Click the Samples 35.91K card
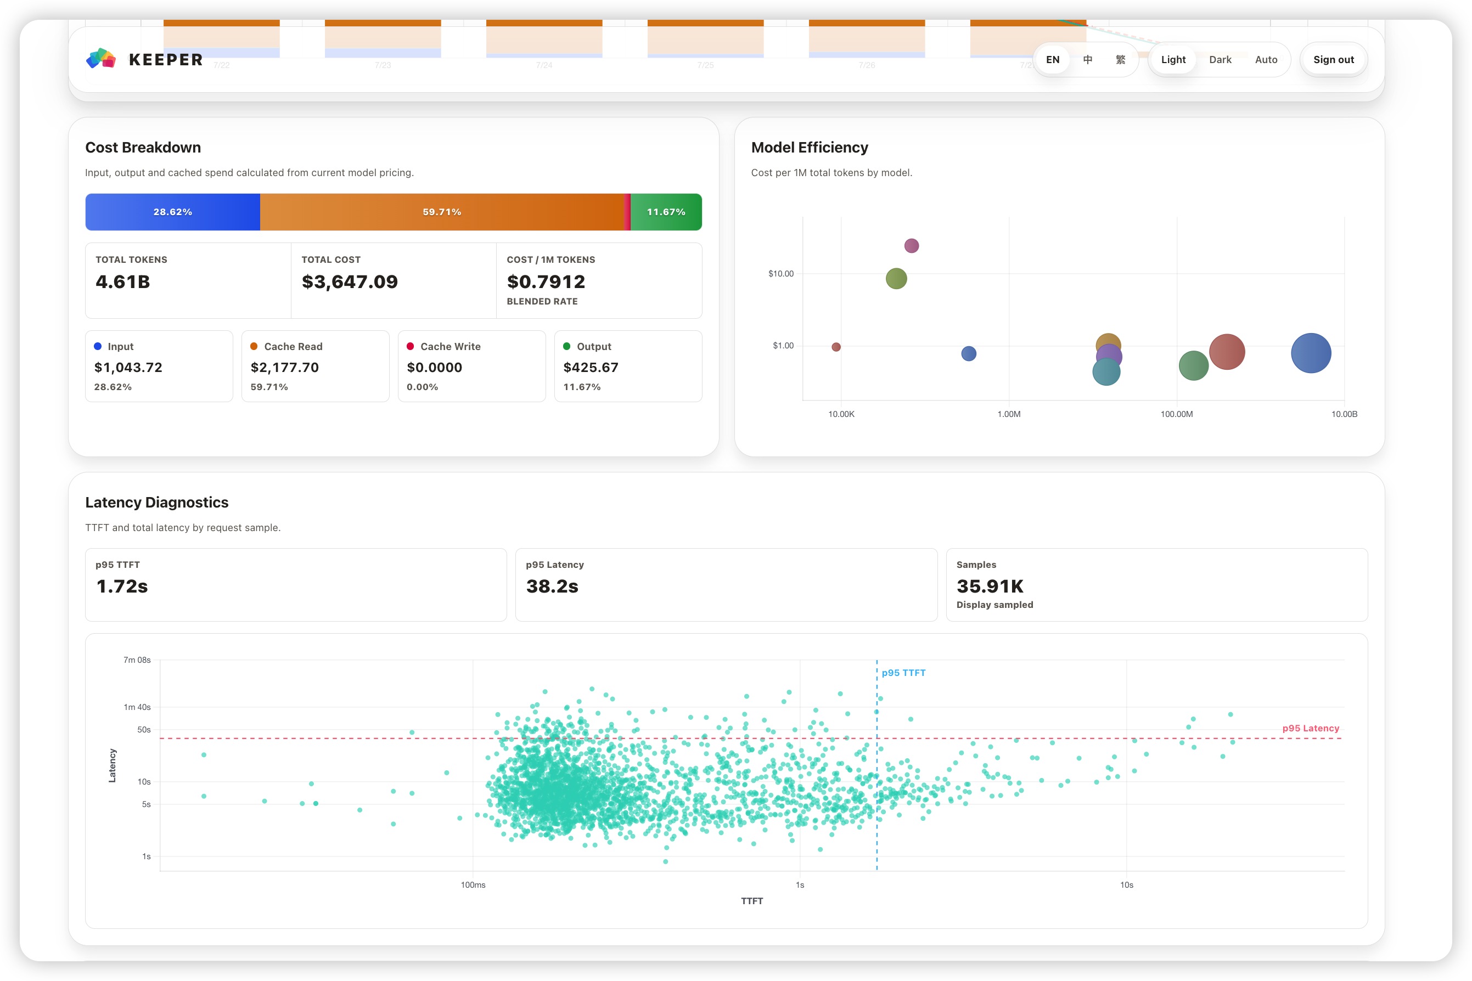Viewport: 1472px width, 981px height. click(1157, 585)
